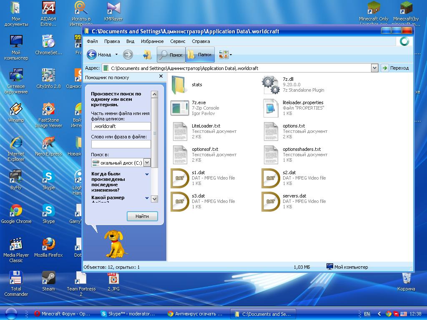The width and height of the screenshot is (427, 320).
Task: Toggle the Поиск search pane button
Action: 171,55
